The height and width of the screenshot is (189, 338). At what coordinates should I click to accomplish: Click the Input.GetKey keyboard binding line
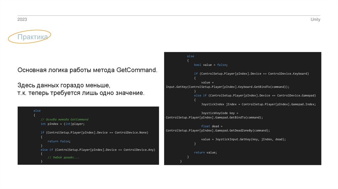(x=227, y=87)
